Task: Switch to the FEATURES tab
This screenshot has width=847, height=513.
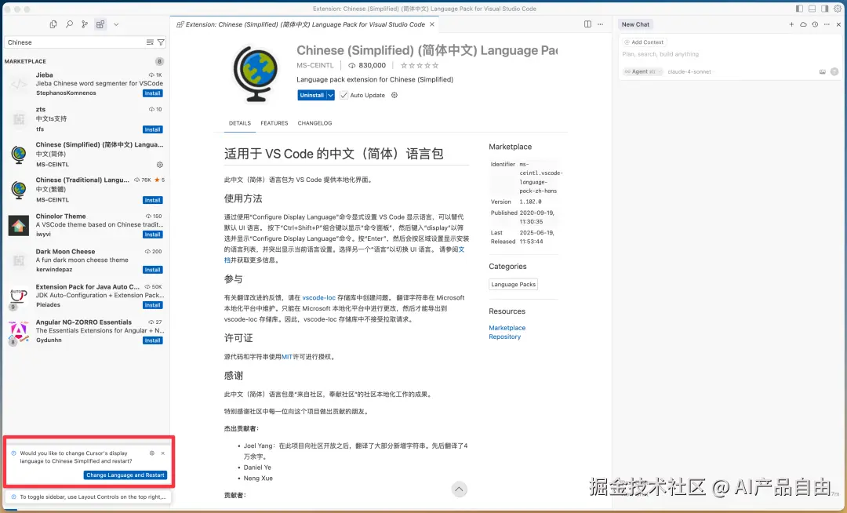Action: point(274,123)
